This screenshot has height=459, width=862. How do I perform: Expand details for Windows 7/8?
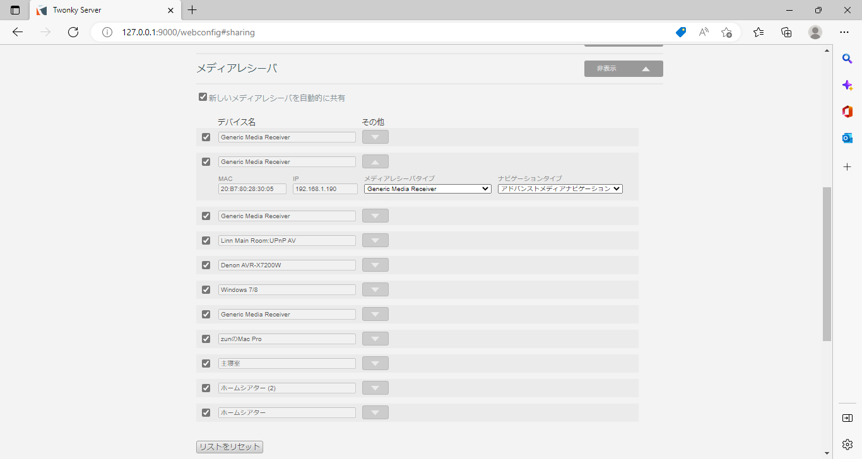click(375, 289)
